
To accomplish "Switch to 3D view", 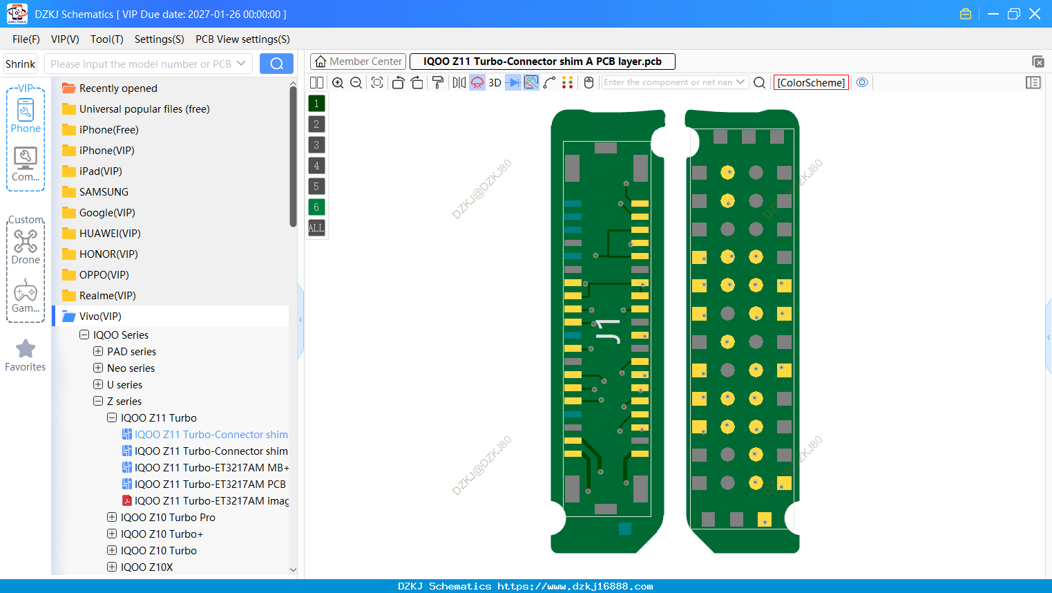I will [495, 82].
